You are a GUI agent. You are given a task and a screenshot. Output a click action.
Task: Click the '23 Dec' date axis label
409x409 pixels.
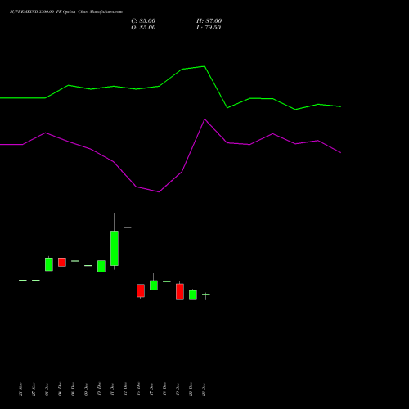point(204,389)
